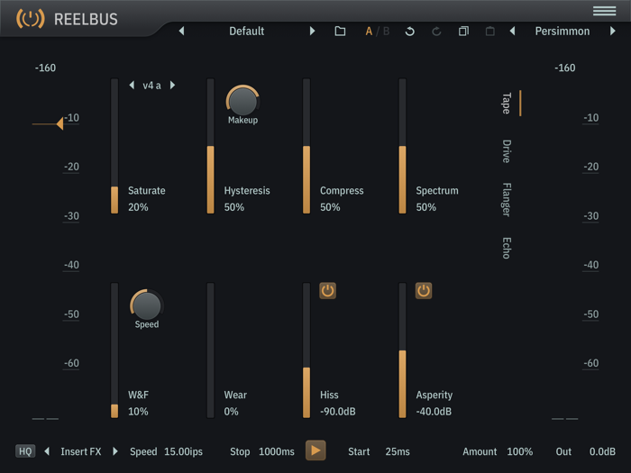Click the input level triangle marker
The height and width of the screenshot is (473, 631).
[x=59, y=124]
